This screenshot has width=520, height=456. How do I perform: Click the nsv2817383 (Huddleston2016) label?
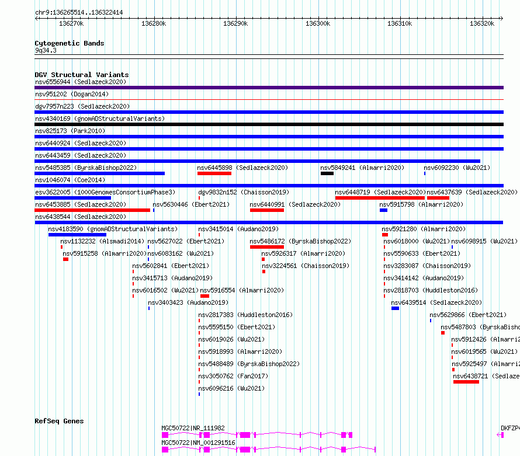(245, 315)
